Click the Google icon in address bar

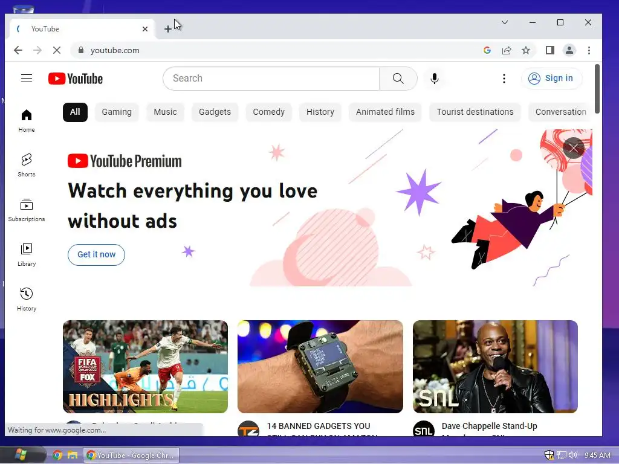click(x=487, y=50)
